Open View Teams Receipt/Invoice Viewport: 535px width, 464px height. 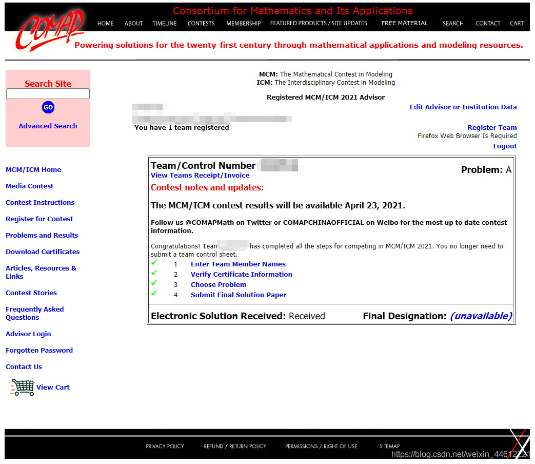point(200,175)
